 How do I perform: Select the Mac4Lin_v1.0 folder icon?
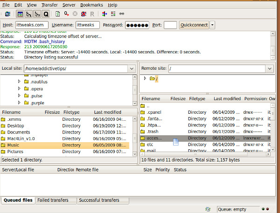(x=3, y=139)
